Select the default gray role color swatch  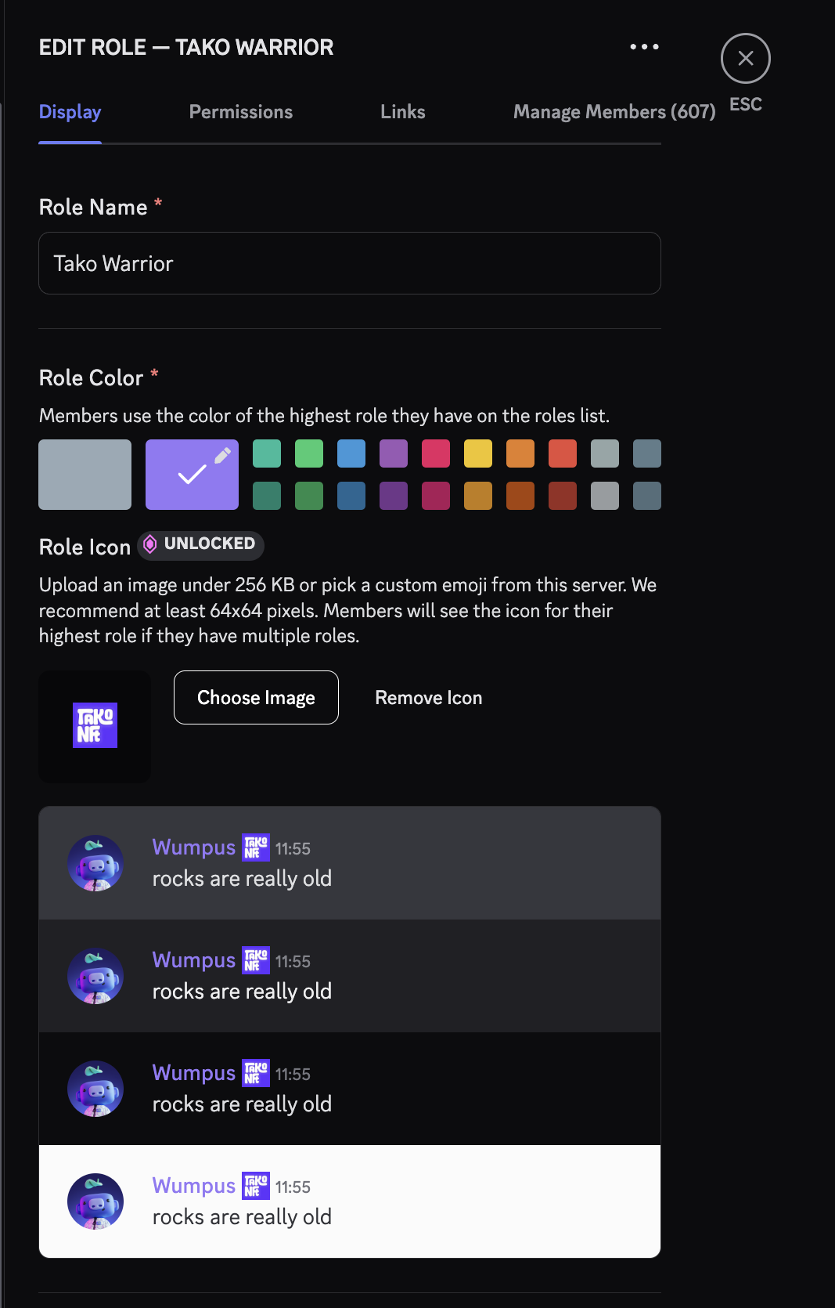point(85,475)
